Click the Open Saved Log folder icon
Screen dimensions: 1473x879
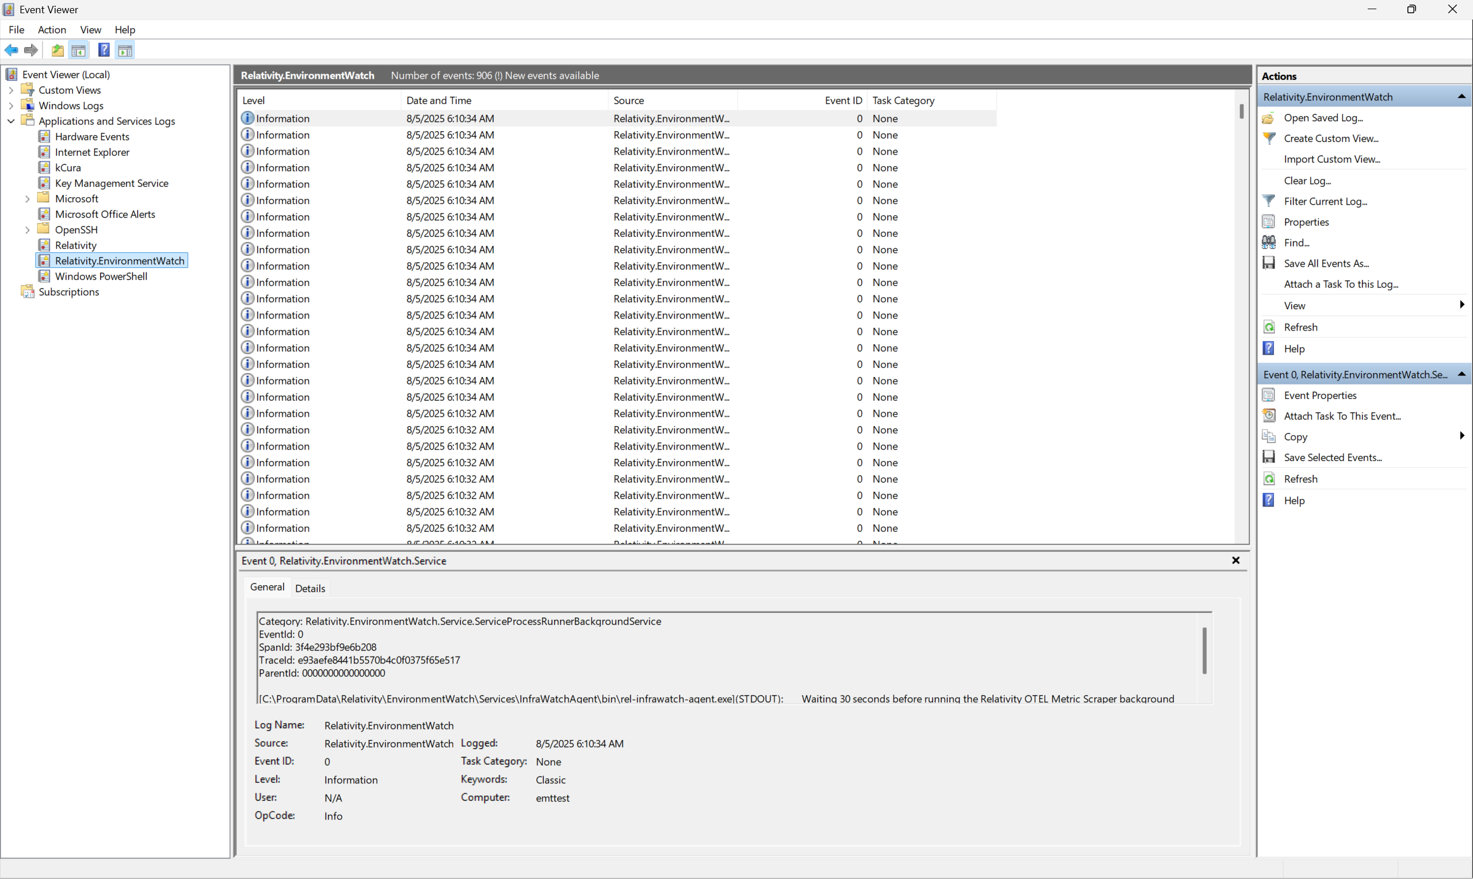pyautogui.click(x=1269, y=117)
